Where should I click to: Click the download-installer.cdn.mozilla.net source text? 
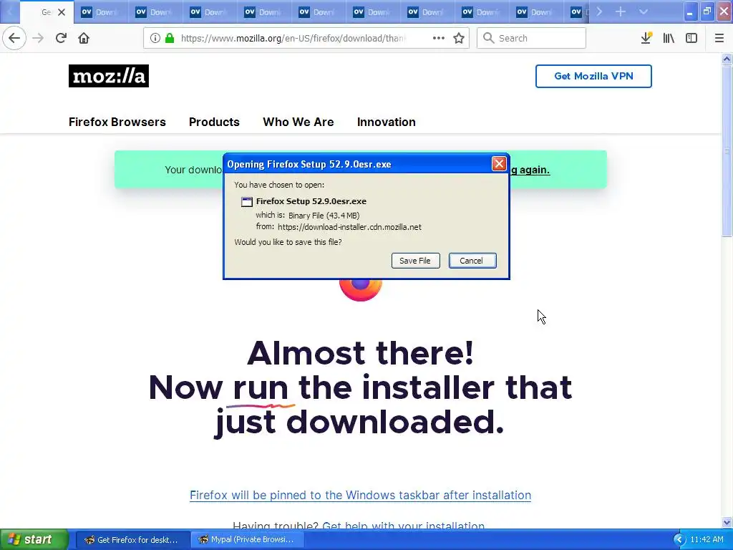tap(349, 227)
